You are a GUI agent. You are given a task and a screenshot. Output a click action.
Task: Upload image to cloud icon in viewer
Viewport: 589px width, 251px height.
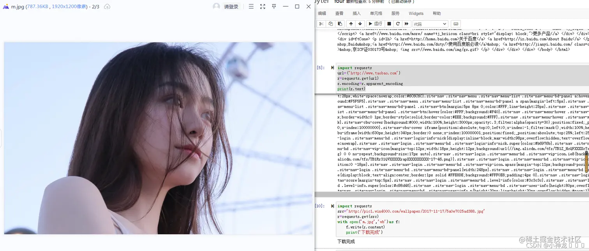coord(107,7)
